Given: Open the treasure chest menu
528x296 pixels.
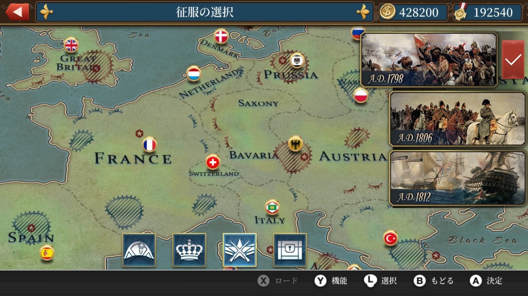Looking at the screenshot, I should [290, 250].
